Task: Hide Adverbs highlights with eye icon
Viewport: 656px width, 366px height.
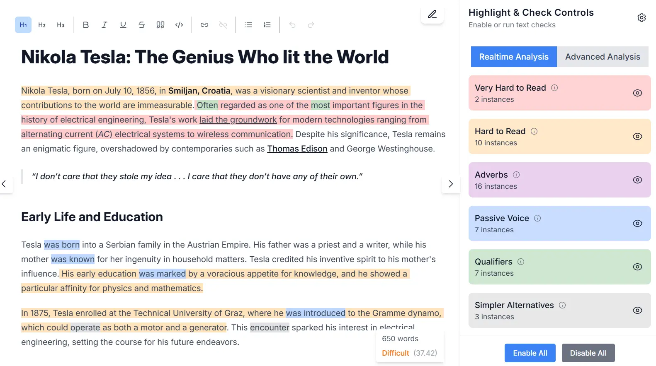Action: 637,180
